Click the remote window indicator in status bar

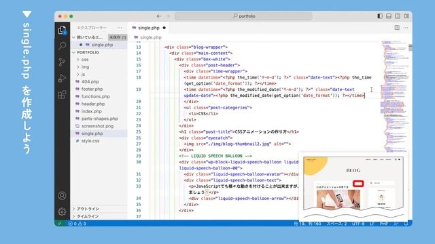point(60,224)
